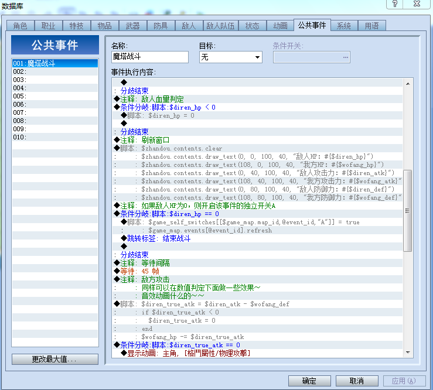Click the help question mark icon
Viewport: 433px width, 390px height.
tap(395, 4)
